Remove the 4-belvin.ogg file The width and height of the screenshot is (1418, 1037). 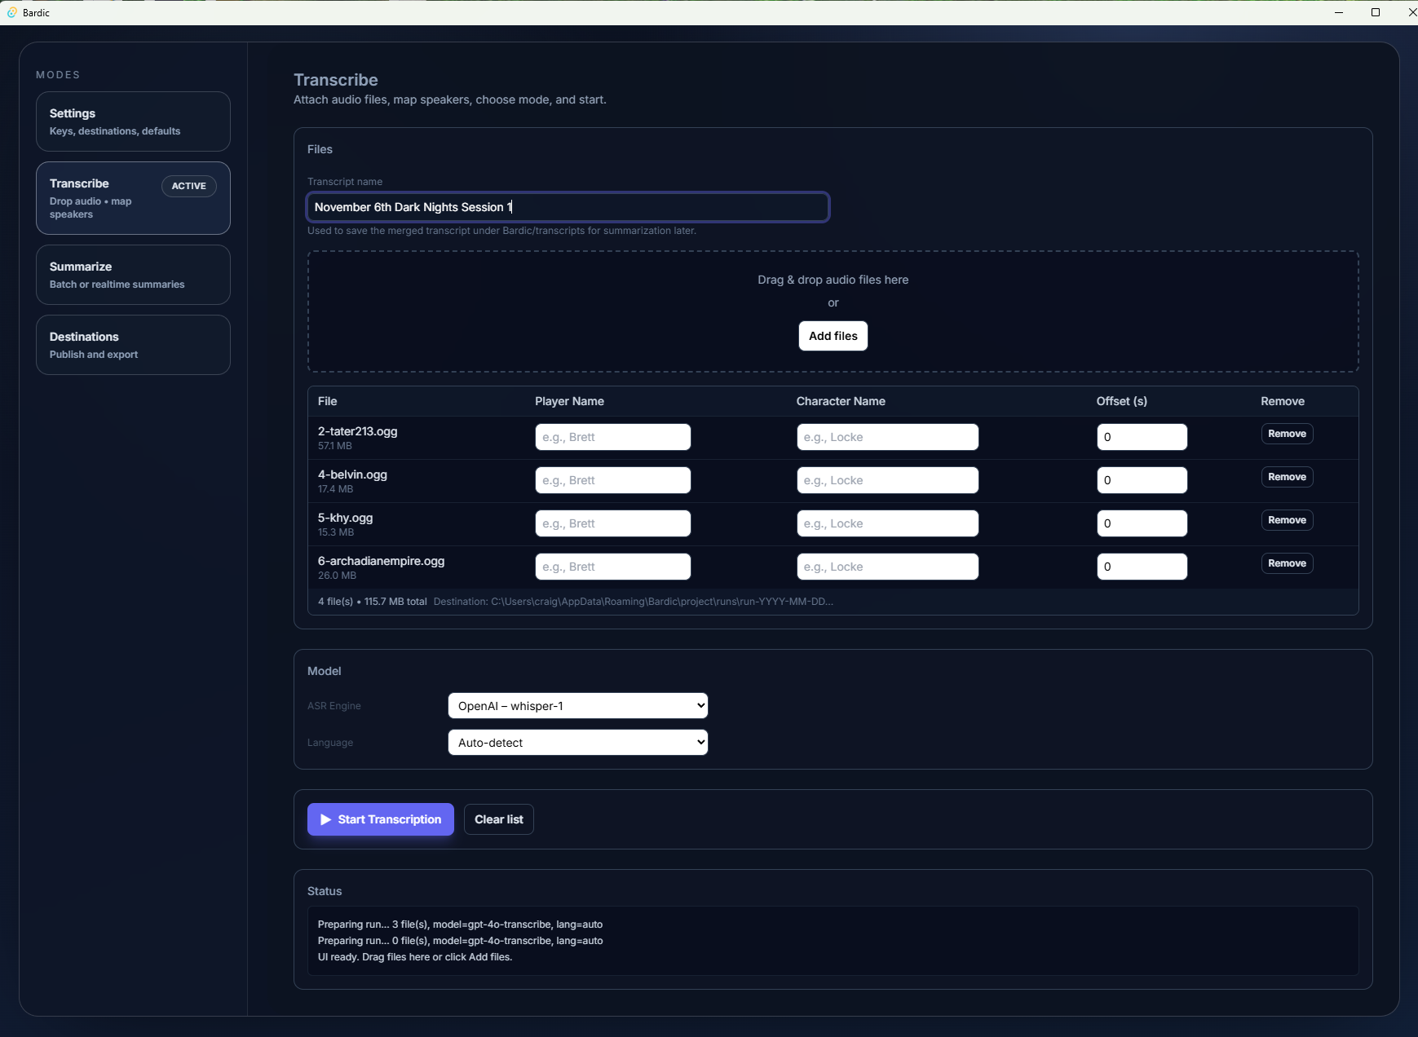1287,477
